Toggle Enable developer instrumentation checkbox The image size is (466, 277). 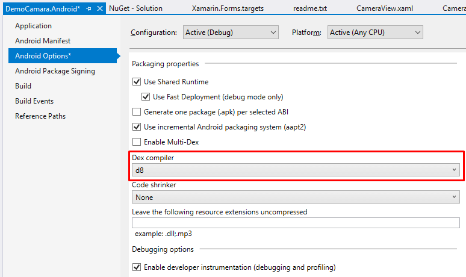137,267
